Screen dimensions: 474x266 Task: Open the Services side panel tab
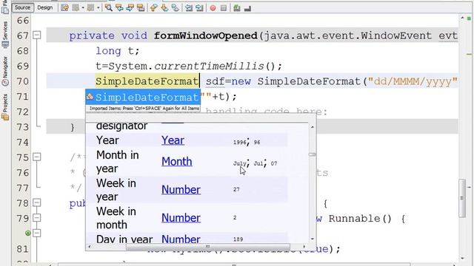click(5, 35)
